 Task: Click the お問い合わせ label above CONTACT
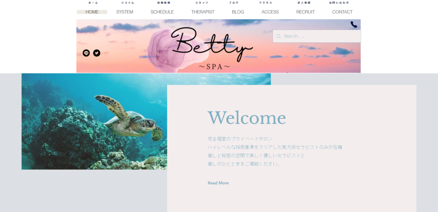coord(339,3)
